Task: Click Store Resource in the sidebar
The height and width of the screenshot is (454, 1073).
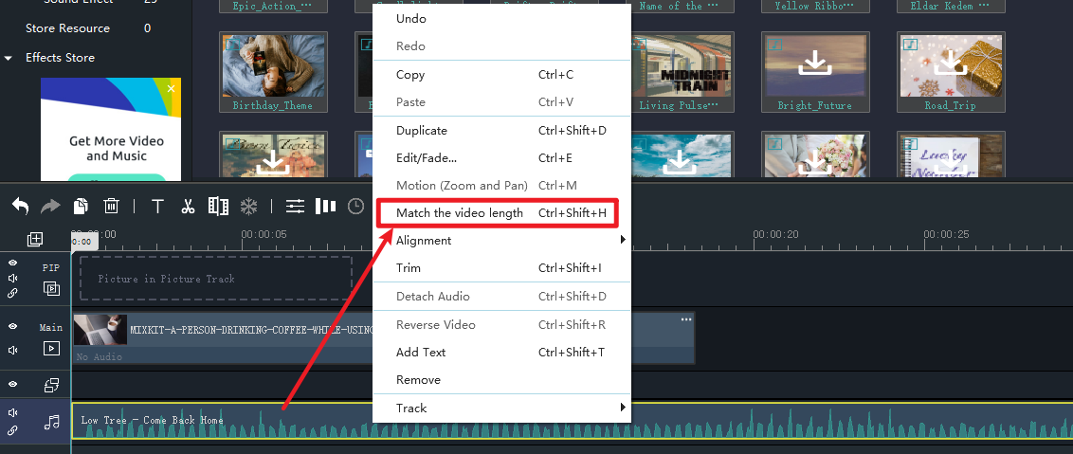Action: [67, 28]
